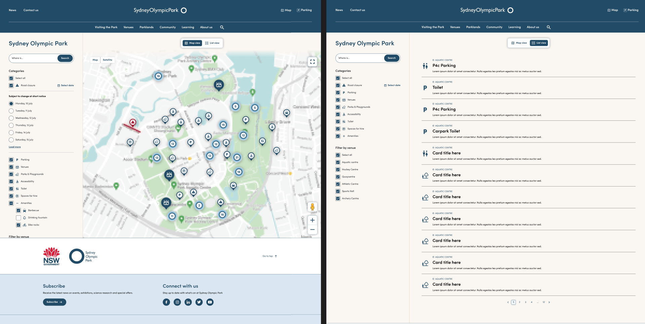
Task: Open Learning menu in right window
Action: click(515, 27)
